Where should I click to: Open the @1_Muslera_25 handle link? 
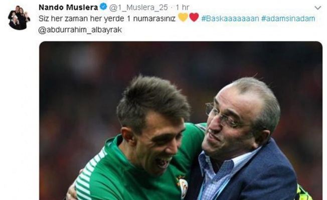(139, 7)
